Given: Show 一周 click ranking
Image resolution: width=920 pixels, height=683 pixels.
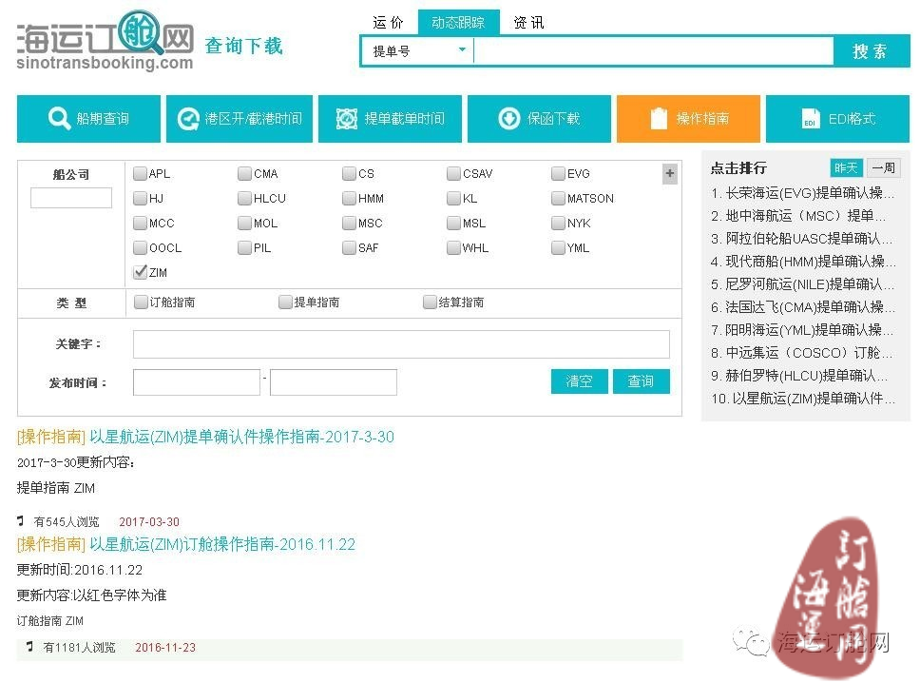Looking at the screenshot, I should tap(883, 168).
